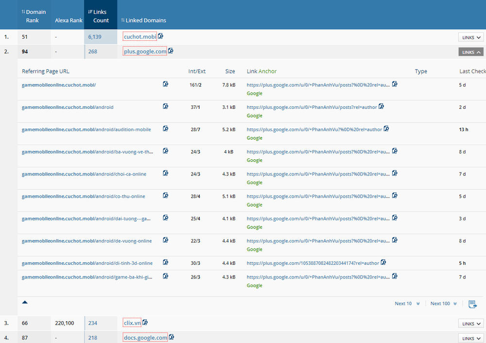Viewport: 486px width, 343px height.
Task: Click the 268 links count
Action: [92, 51]
